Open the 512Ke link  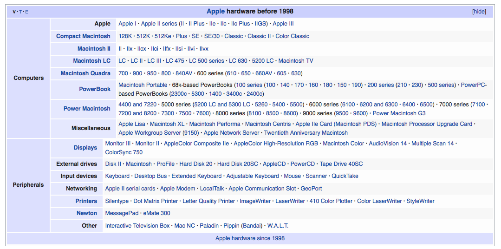click(163, 36)
